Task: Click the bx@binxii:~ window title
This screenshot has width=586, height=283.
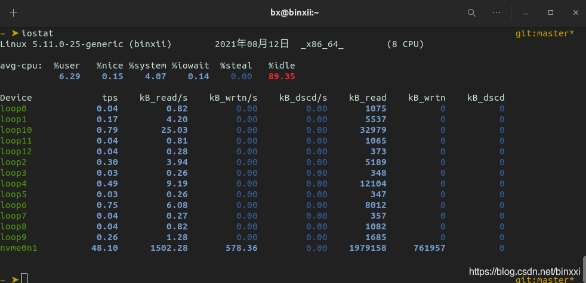Action: 295,13
